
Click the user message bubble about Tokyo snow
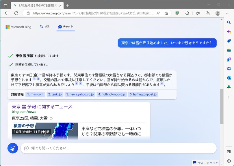tap(167, 43)
